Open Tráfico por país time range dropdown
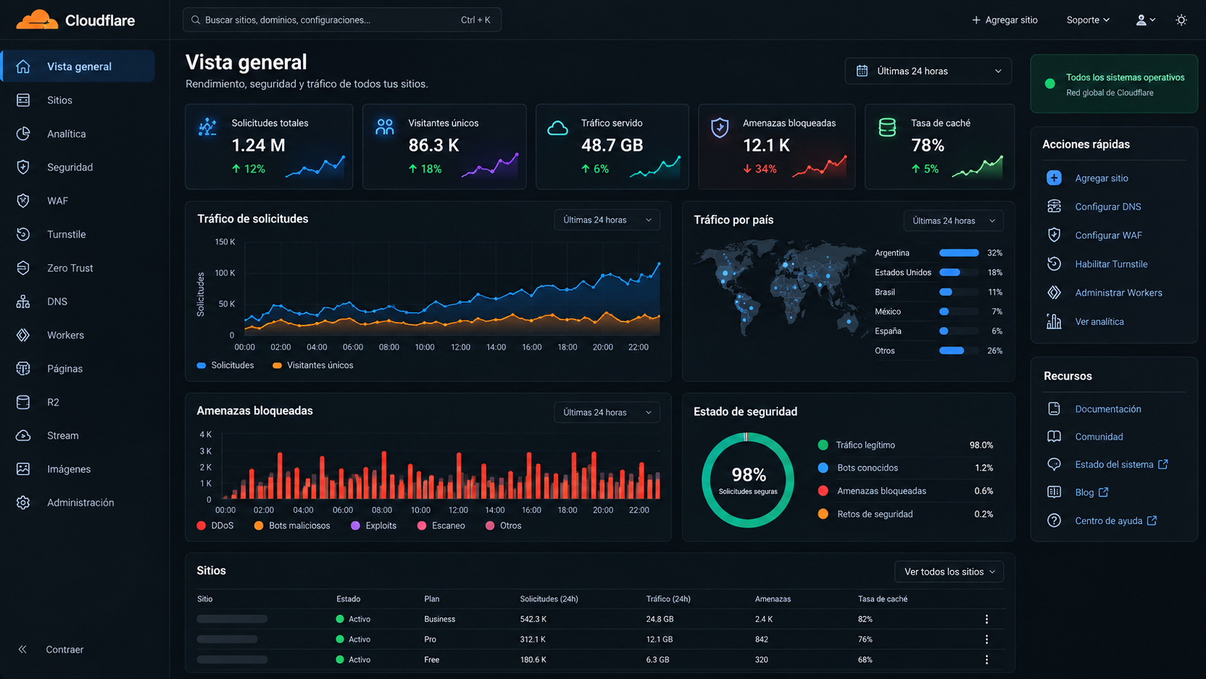Viewport: 1206px width, 679px height. (954, 221)
